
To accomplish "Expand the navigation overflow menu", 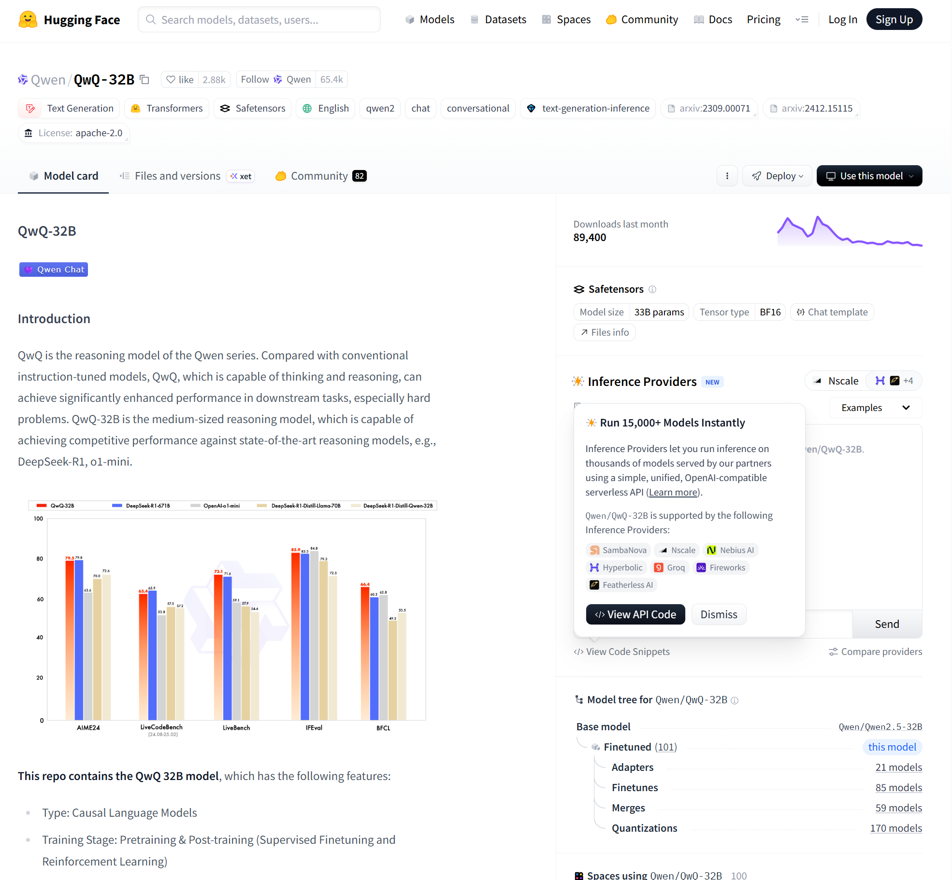I will 802,19.
